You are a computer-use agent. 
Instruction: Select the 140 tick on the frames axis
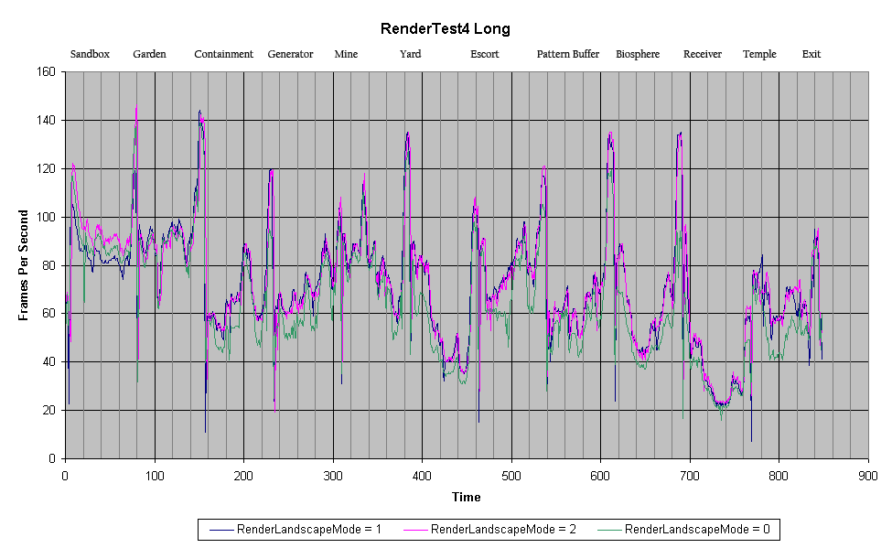pos(48,120)
